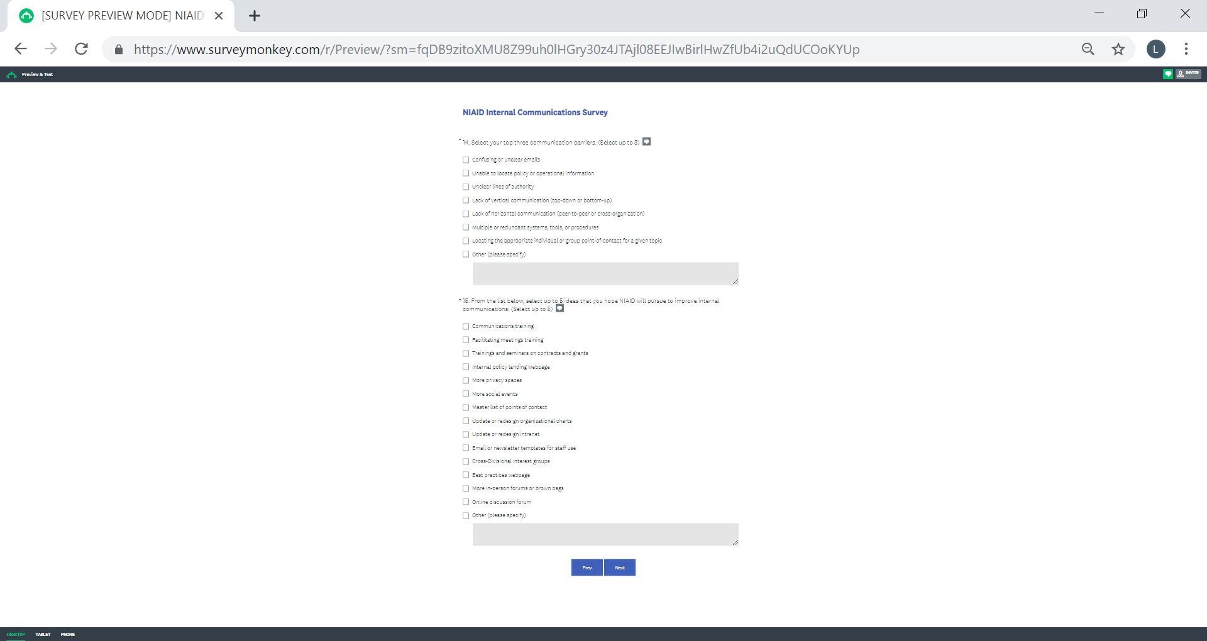The image size is (1207, 641).
Task: Click the SurveyMonkey logo in preview bar
Action: coord(11,75)
